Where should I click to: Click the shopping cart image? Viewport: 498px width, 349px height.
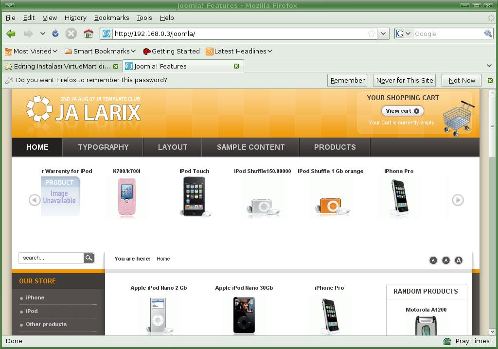[458, 118]
